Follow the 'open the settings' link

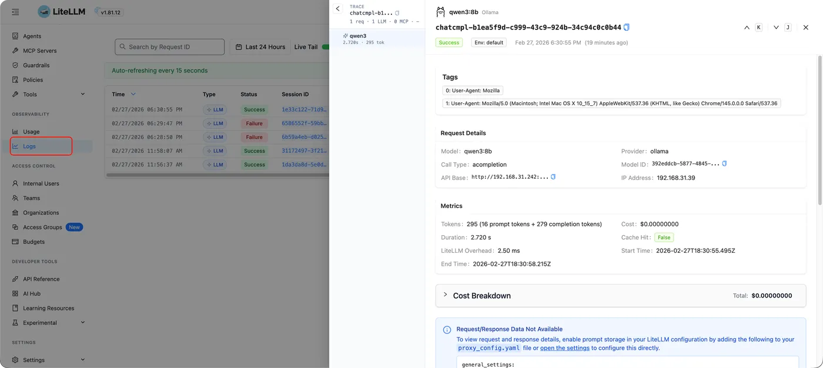(564, 348)
